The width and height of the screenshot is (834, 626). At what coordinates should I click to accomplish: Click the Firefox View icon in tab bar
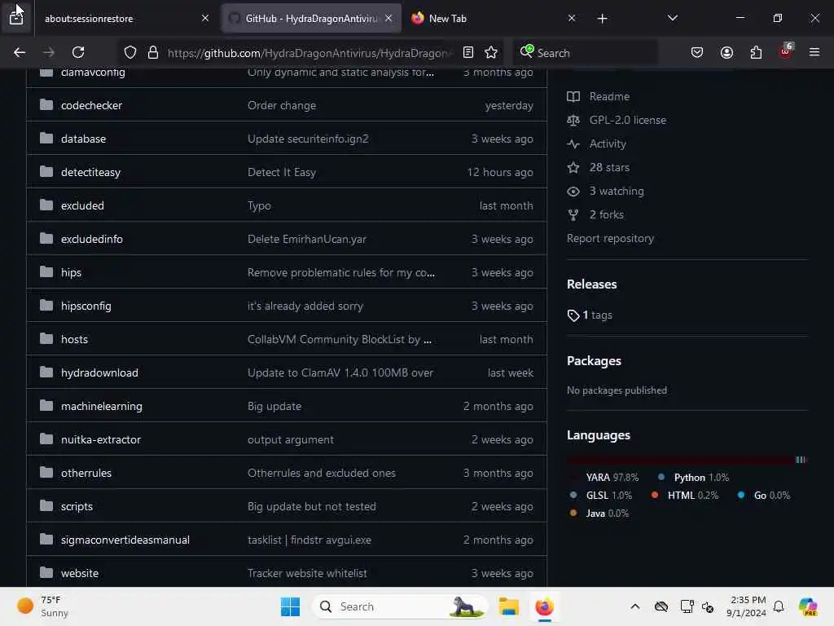16,18
